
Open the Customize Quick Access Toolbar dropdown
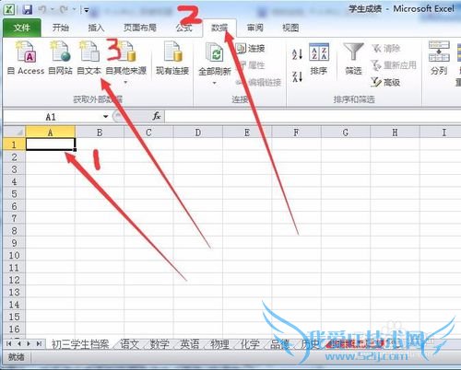pos(87,10)
